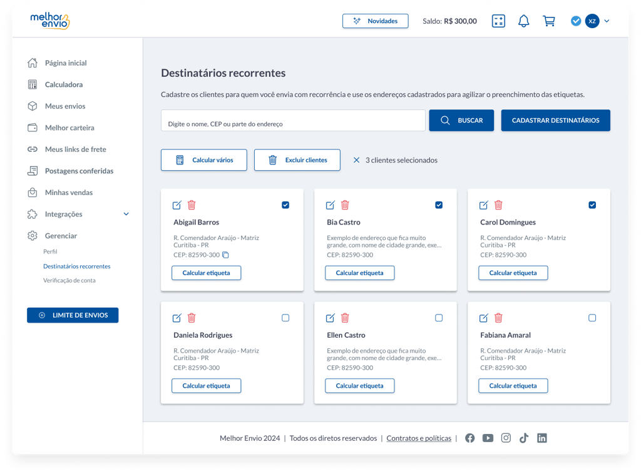Open the notifications bell
This screenshot has height=474, width=641.
coord(524,21)
